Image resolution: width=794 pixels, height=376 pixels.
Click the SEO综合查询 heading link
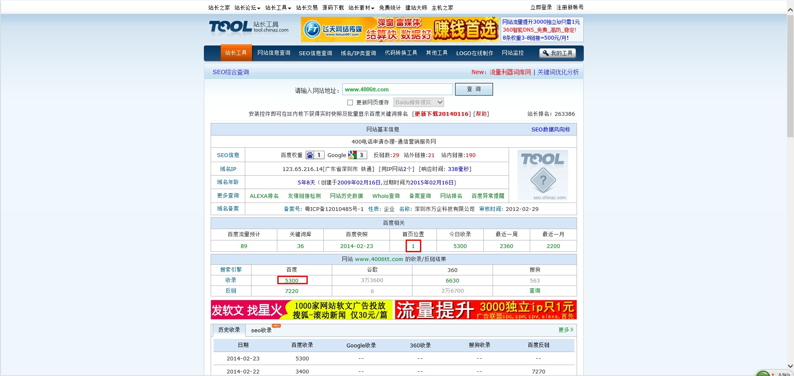click(x=231, y=72)
